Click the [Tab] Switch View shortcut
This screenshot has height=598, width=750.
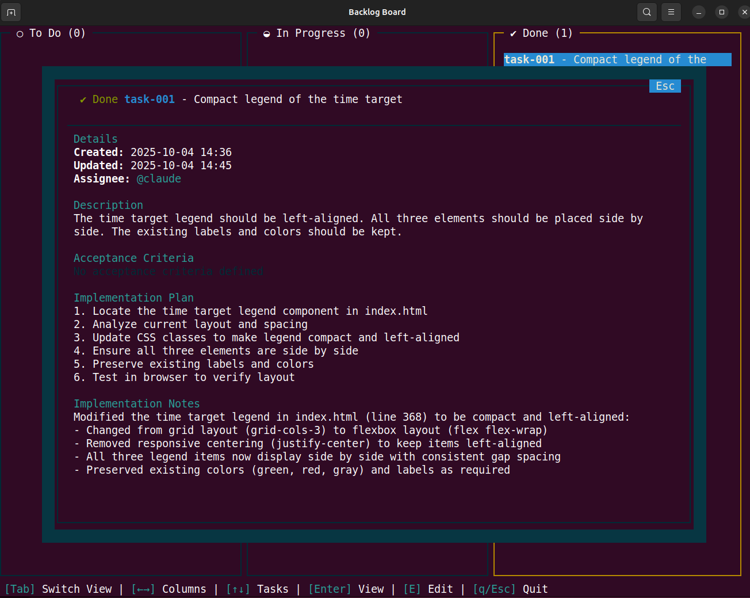click(59, 589)
